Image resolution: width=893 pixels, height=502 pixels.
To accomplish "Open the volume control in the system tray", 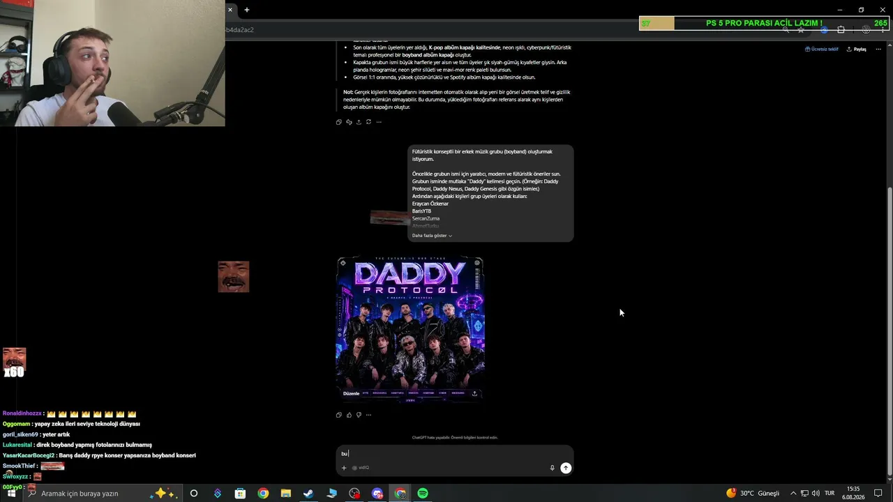I will (x=816, y=493).
